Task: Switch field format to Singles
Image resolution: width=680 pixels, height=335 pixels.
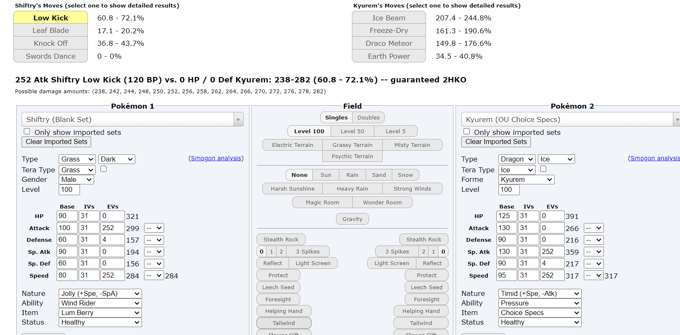Action: (x=336, y=117)
